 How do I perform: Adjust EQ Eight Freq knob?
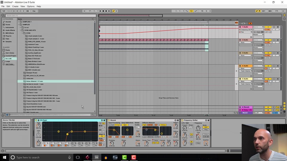[x=38, y=126]
